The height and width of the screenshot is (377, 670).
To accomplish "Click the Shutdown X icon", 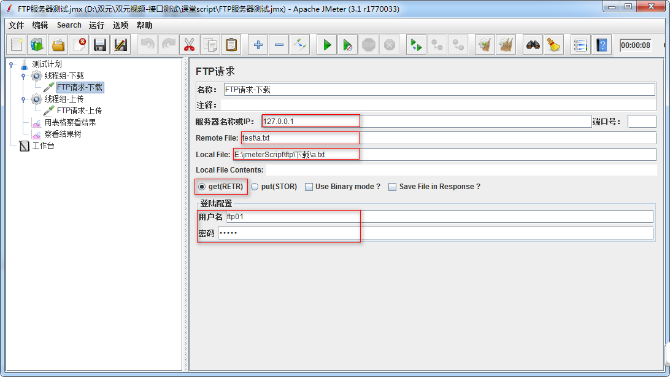I will click(x=390, y=45).
